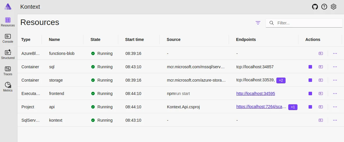The width and height of the screenshot is (344, 142).
Task: Click the Aspire logo in top-left corner
Action: coord(8,6)
